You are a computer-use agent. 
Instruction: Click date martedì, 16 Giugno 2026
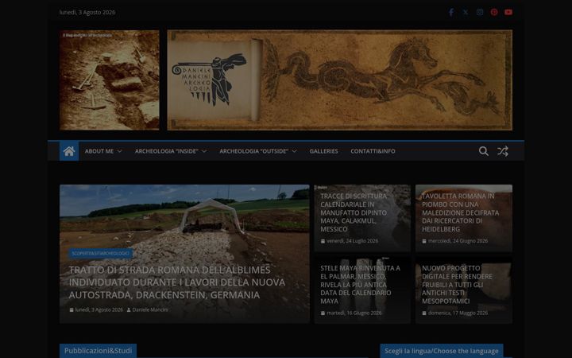point(354,313)
